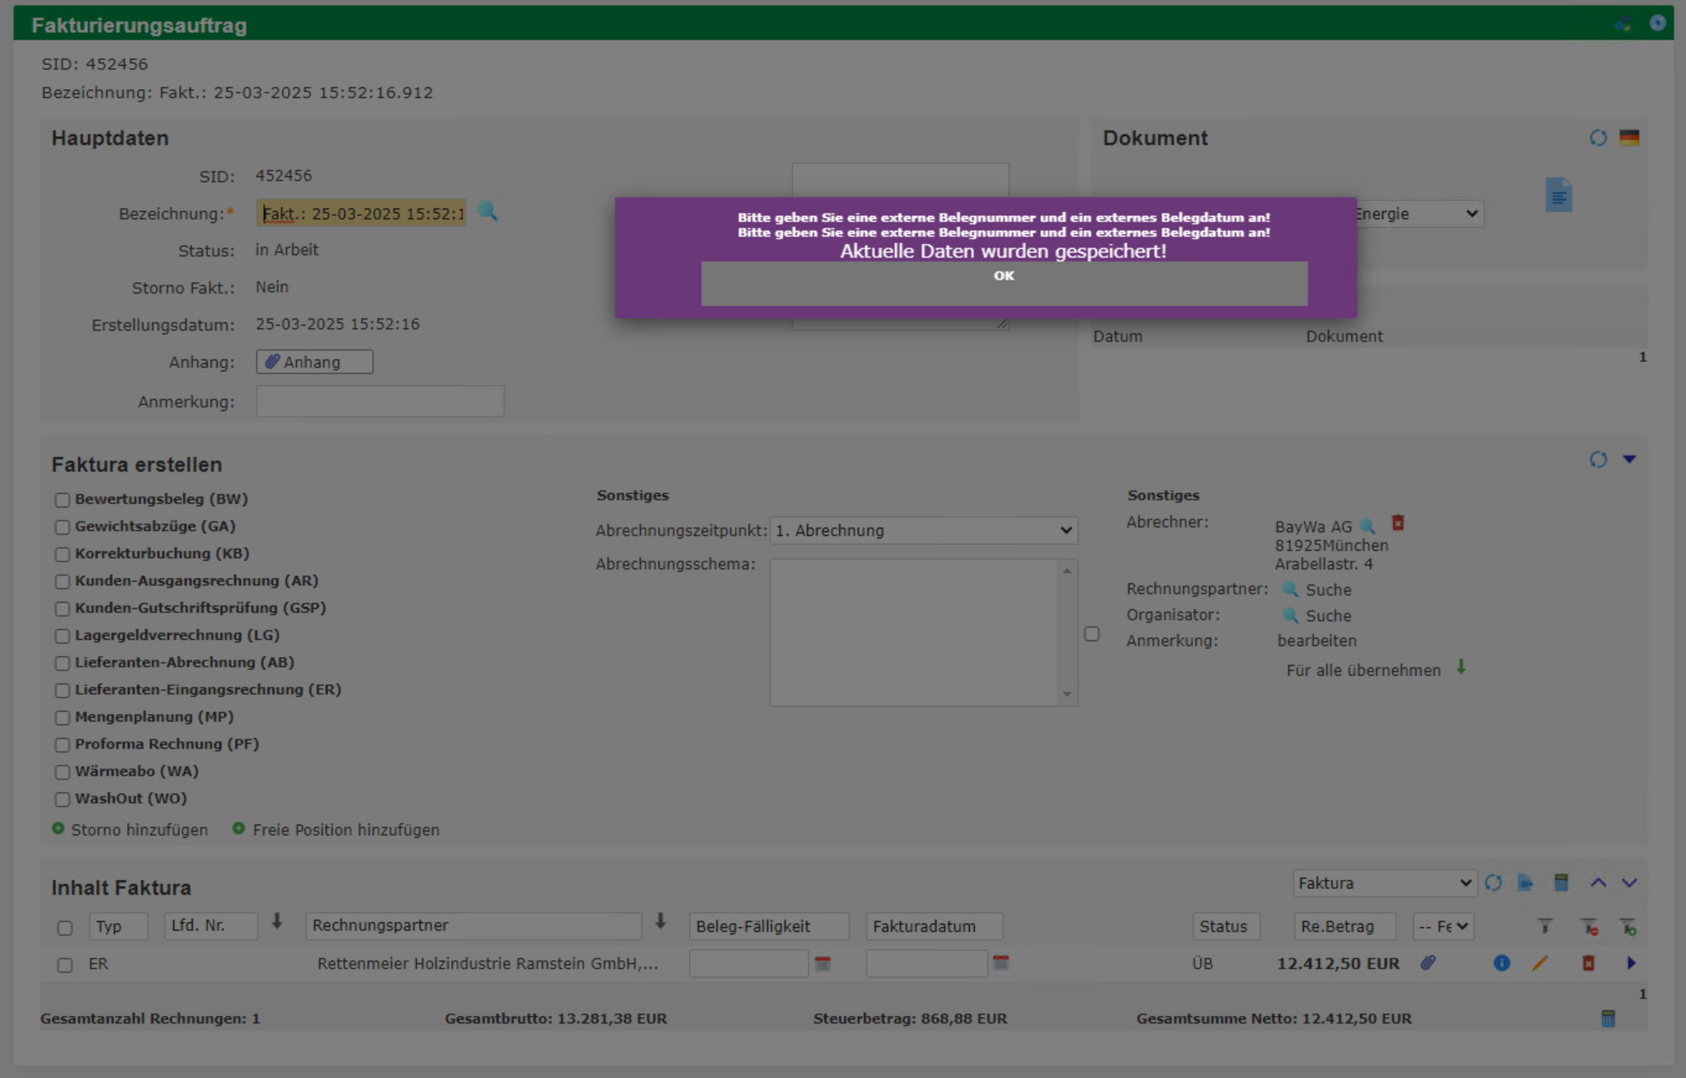Open the Abrechnungszeitpunkt dropdown
The image size is (1686, 1078).
[923, 530]
